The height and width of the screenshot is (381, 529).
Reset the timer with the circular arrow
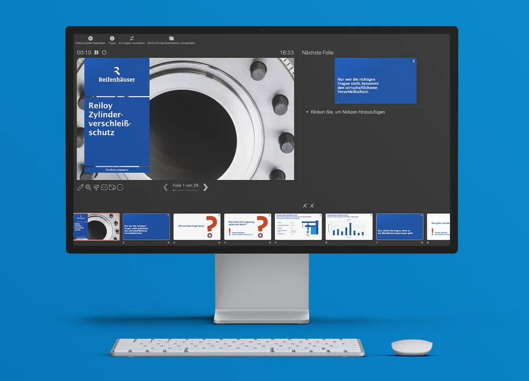coord(104,52)
